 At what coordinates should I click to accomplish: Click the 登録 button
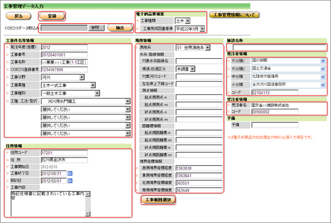(52, 16)
